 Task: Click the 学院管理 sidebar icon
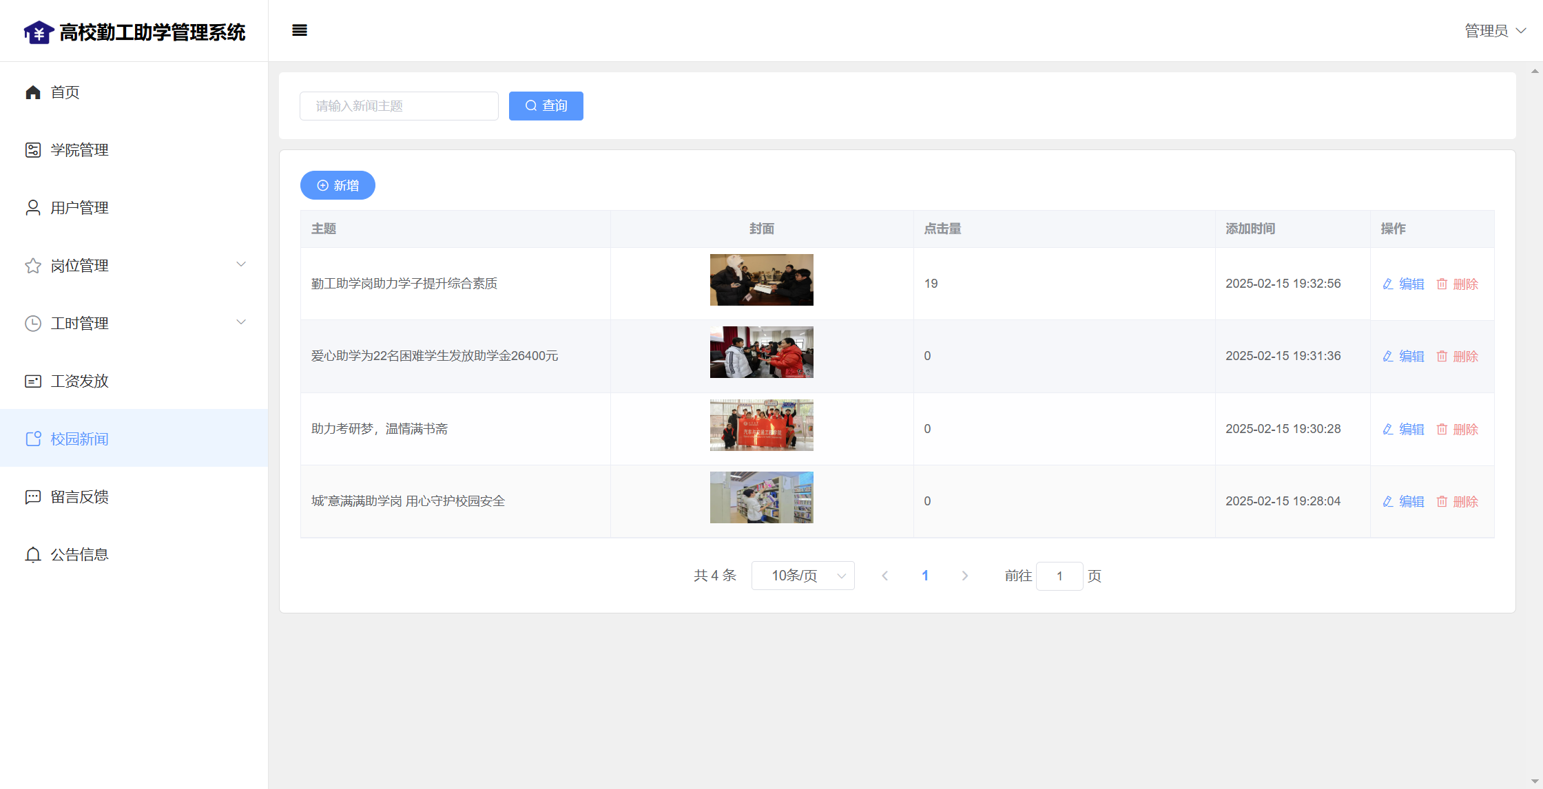(x=33, y=150)
